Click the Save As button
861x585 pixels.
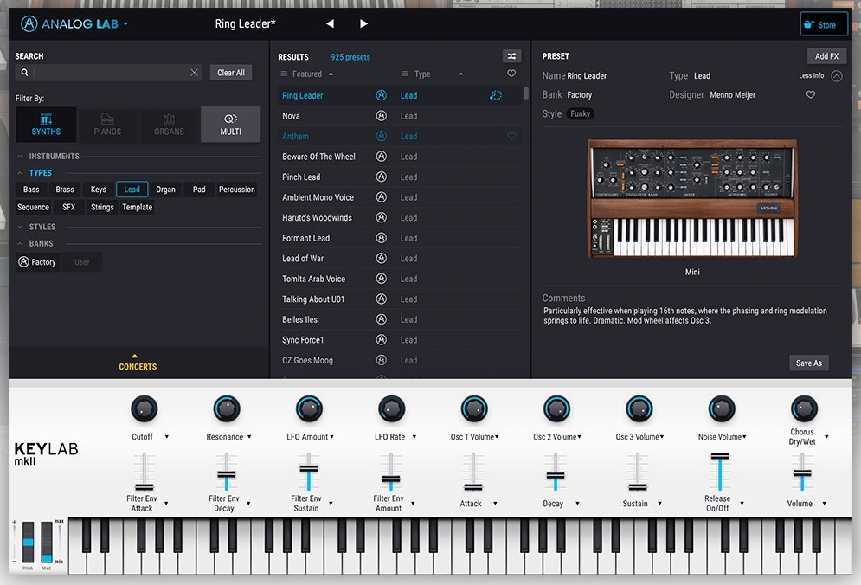pyautogui.click(x=808, y=363)
